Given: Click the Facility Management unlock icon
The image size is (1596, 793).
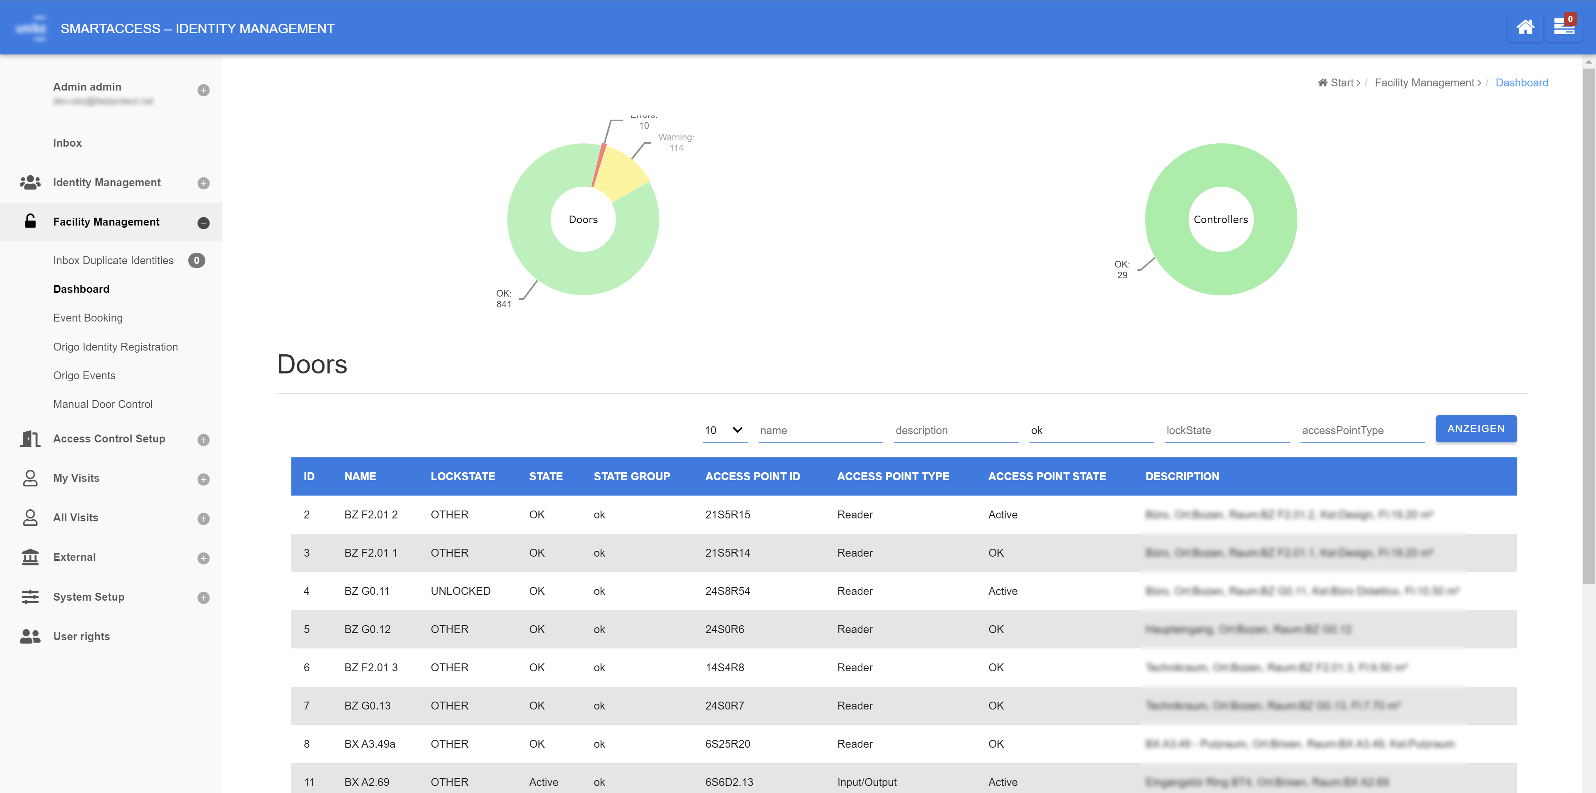Looking at the screenshot, I should 30,222.
